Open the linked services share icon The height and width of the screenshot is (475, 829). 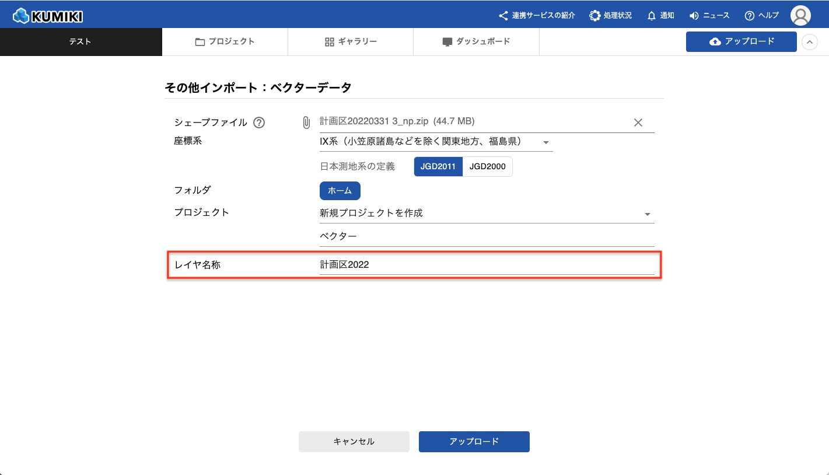pyautogui.click(x=503, y=16)
